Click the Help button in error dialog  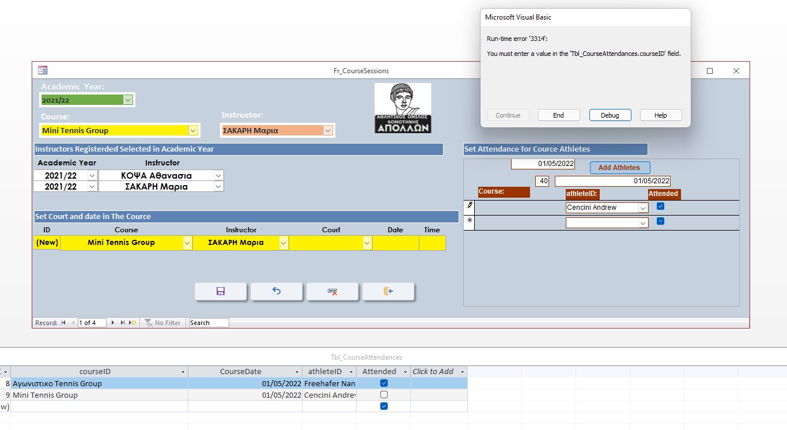pyautogui.click(x=661, y=115)
